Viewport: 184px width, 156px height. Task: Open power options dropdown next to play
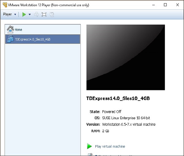click(30, 14)
